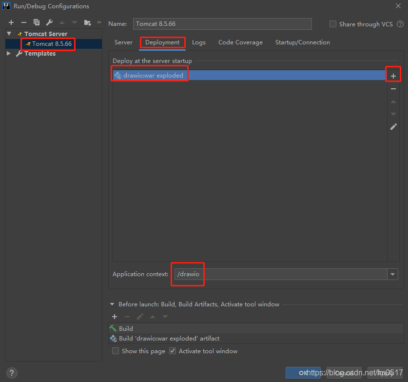Select the Deployment tab
The width and height of the screenshot is (408, 382).
tap(162, 42)
